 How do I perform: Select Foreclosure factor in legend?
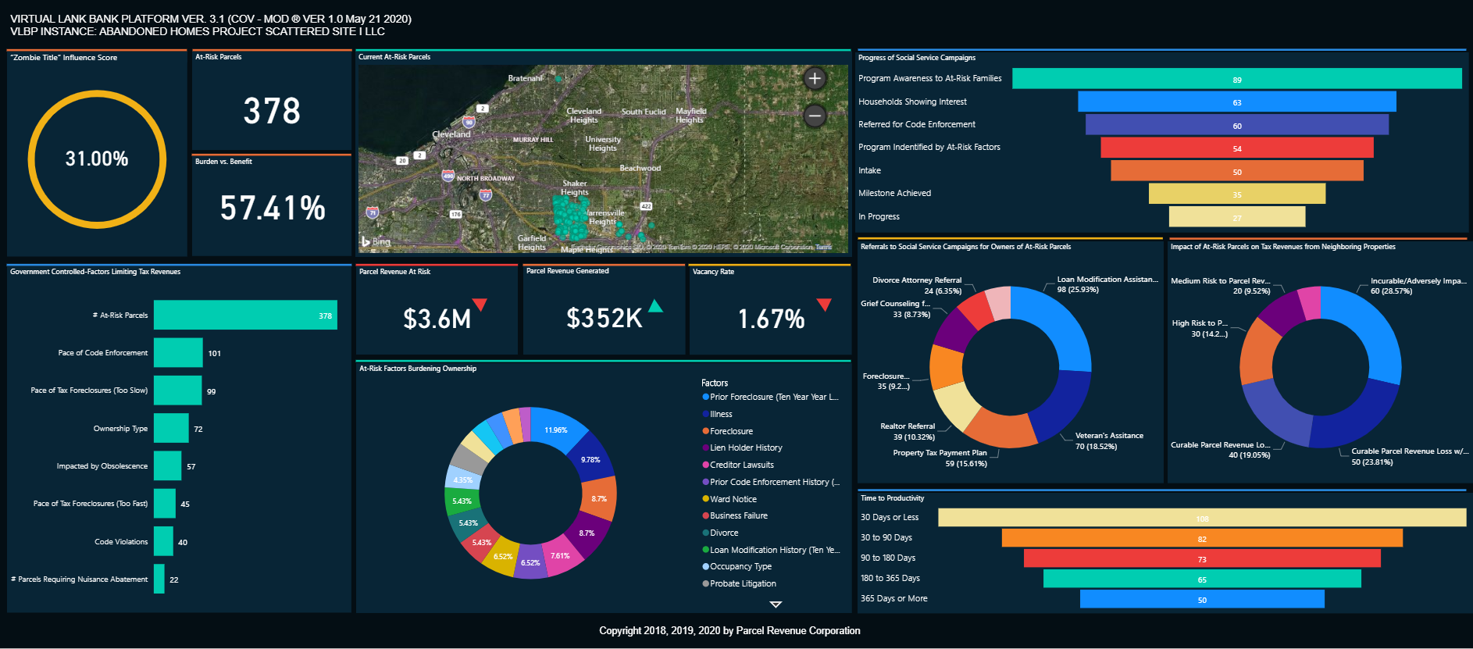[727, 431]
